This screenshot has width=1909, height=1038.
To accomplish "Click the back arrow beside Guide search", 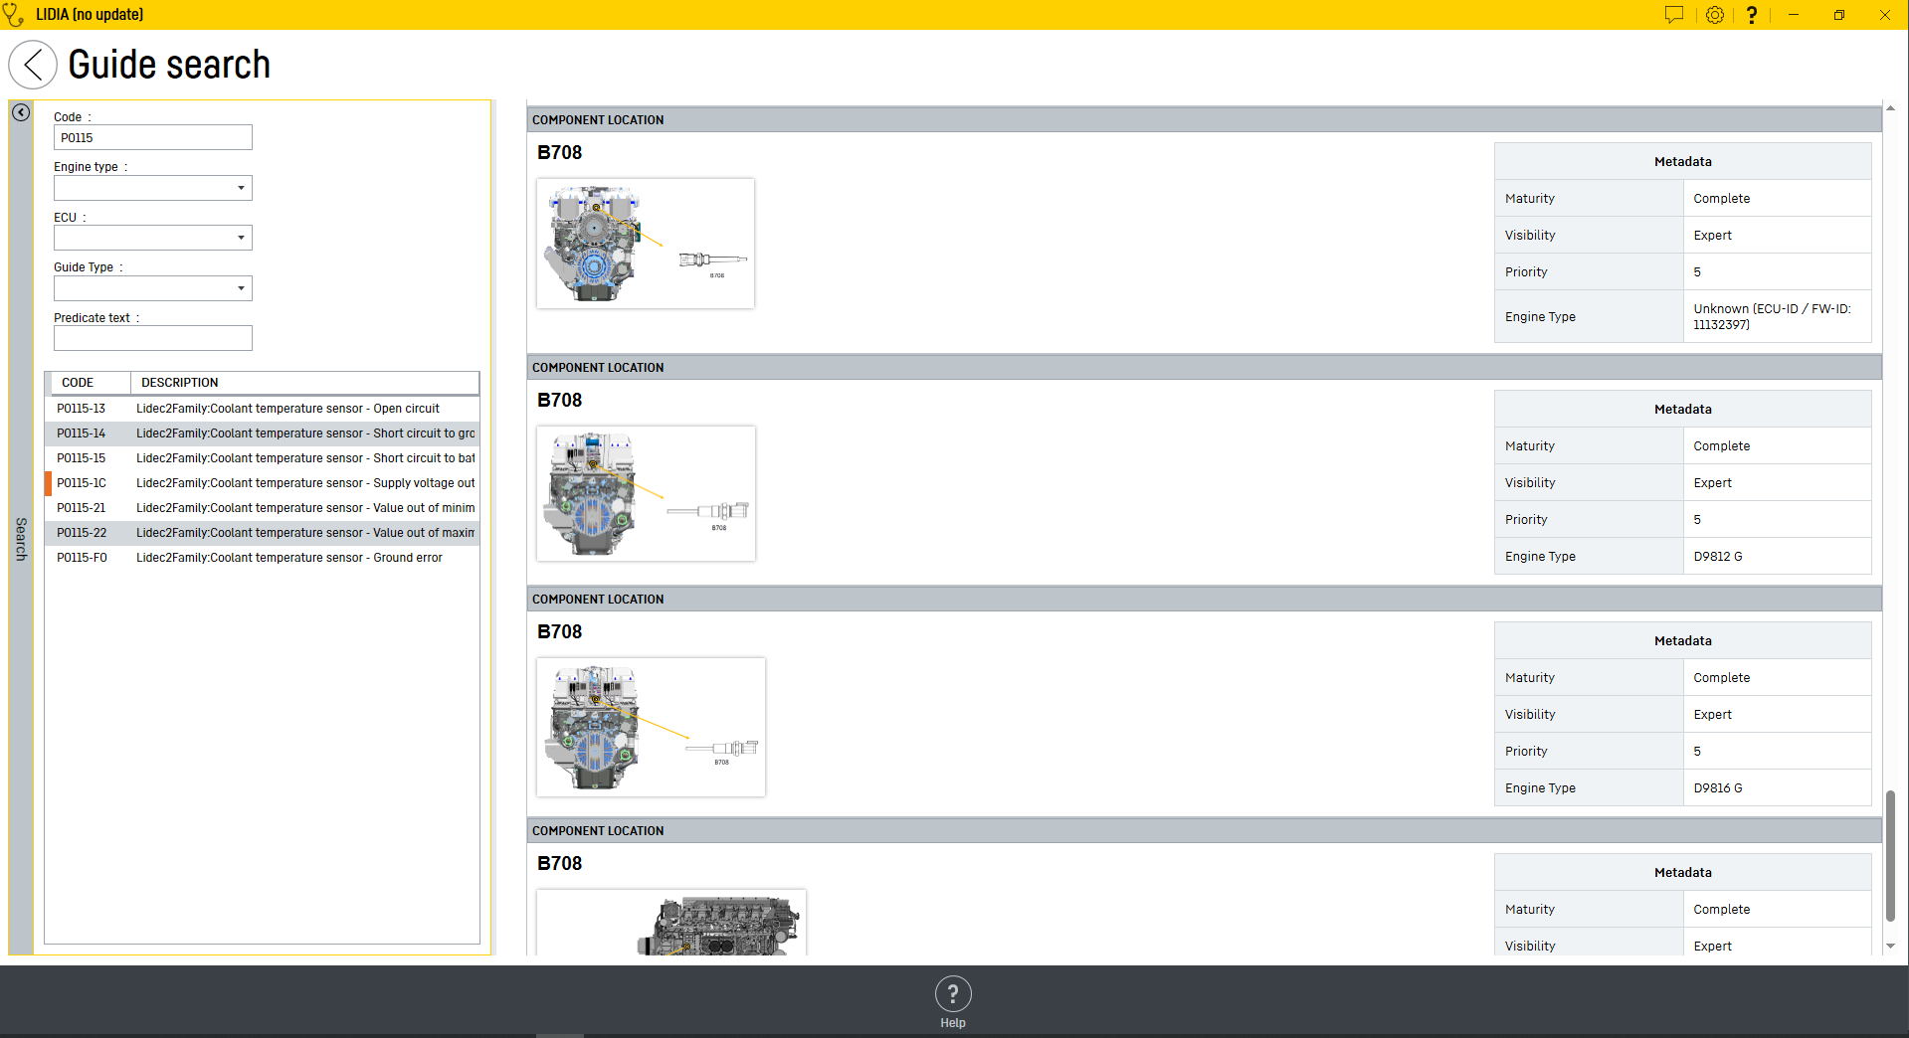I will (33, 66).
